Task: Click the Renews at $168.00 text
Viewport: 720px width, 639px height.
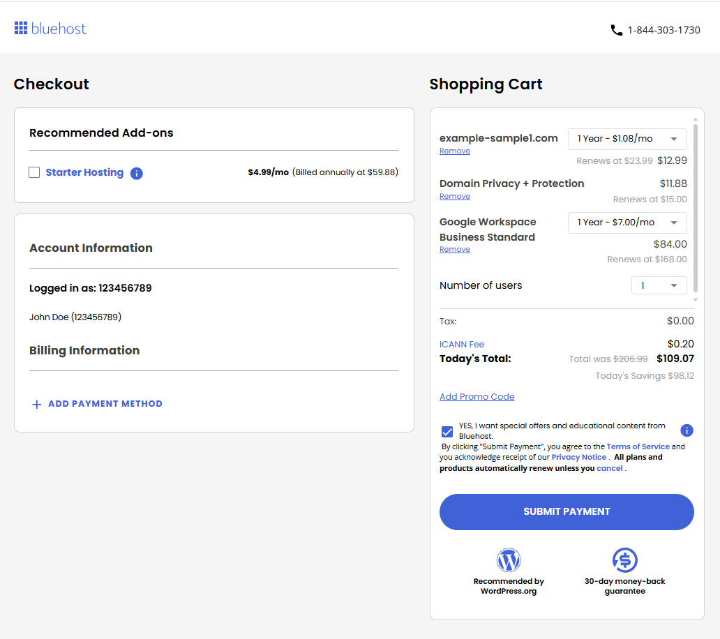Action: coord(647,260)
